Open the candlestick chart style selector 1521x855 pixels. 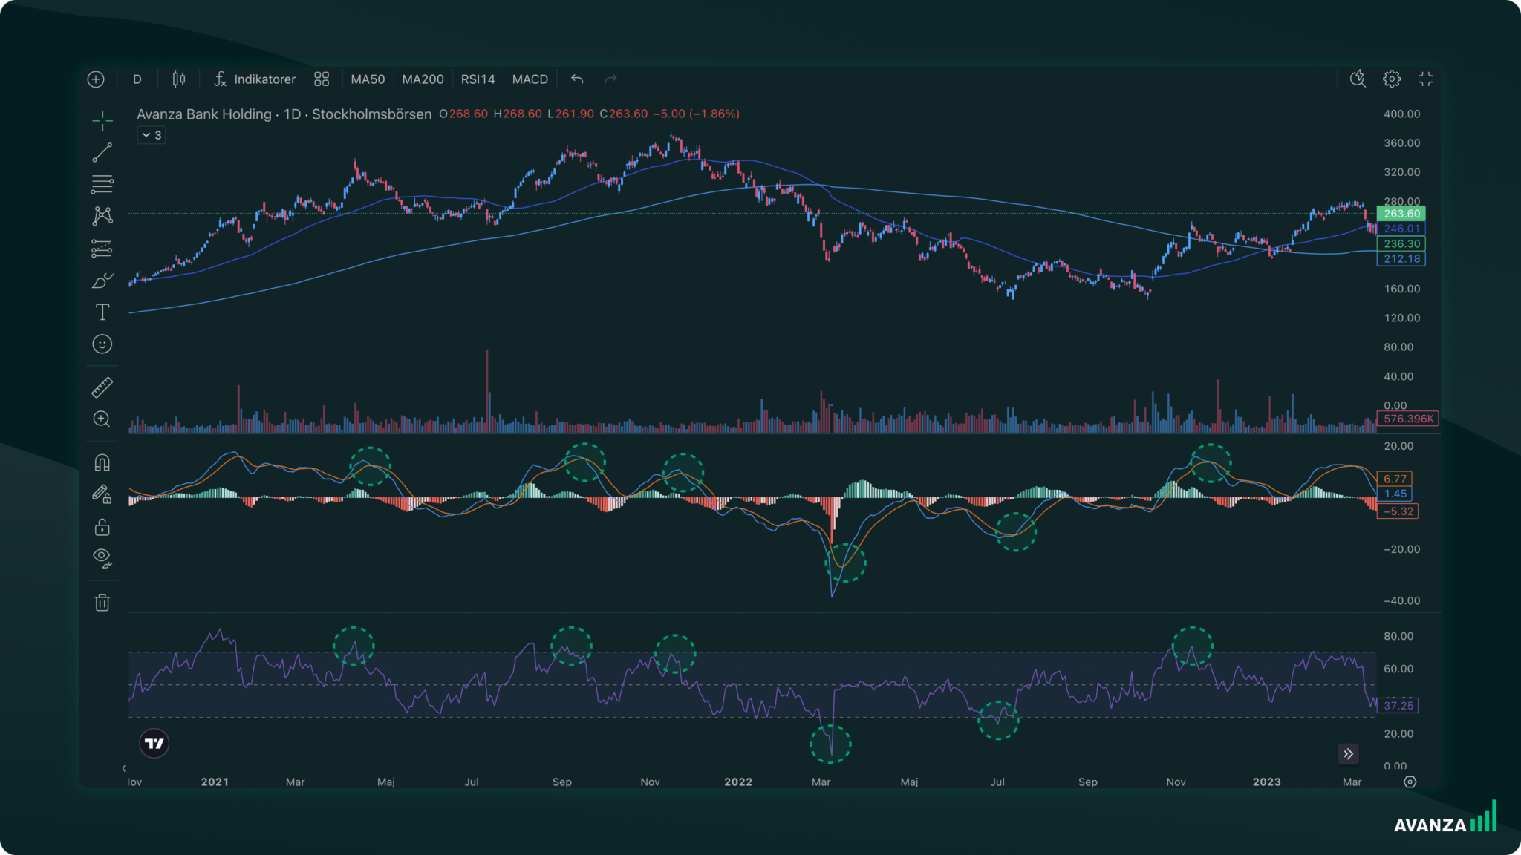tap(178, 79)
